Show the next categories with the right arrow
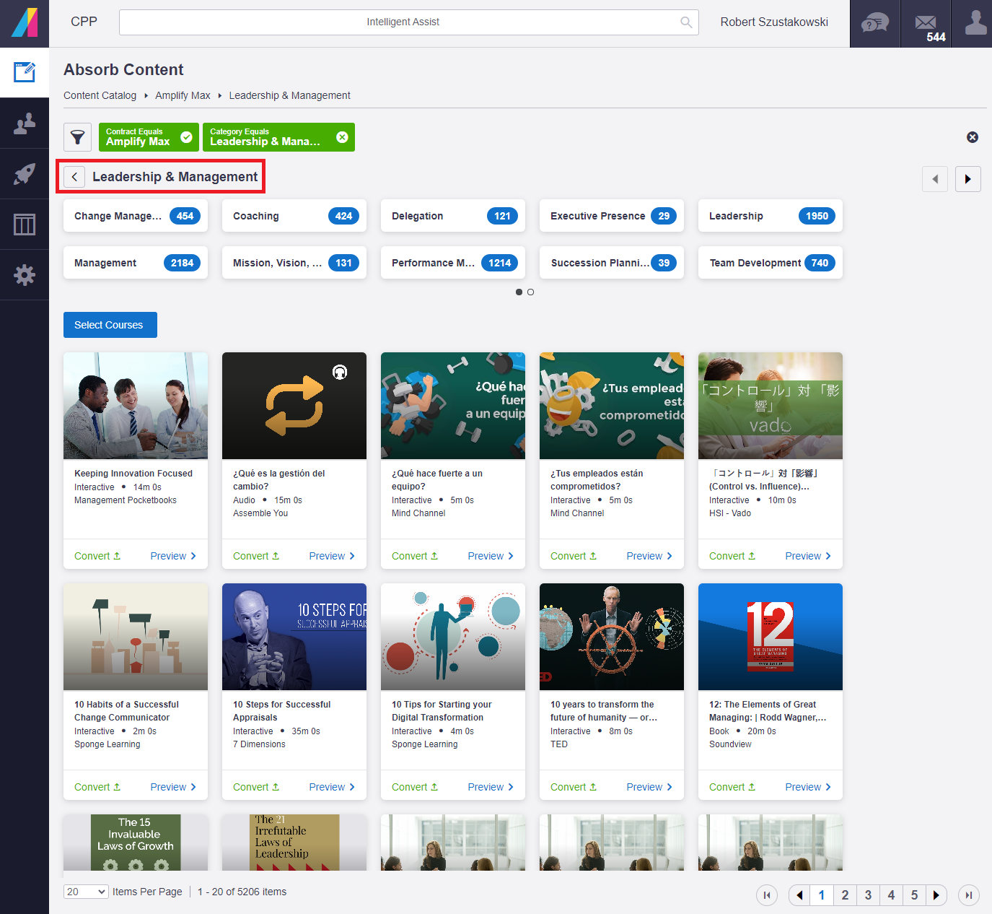This screenshot has height=914, width=992. pos(968,179)
